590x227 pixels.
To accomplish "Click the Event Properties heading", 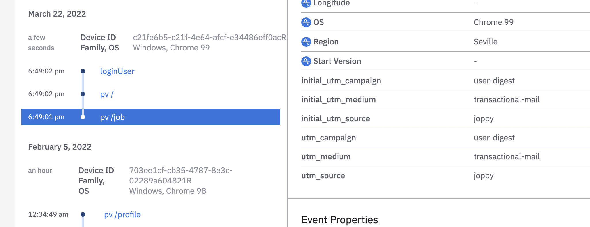I will (340, 220).
